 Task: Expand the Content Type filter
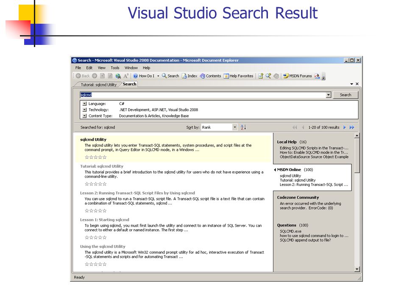pos(85,116)
